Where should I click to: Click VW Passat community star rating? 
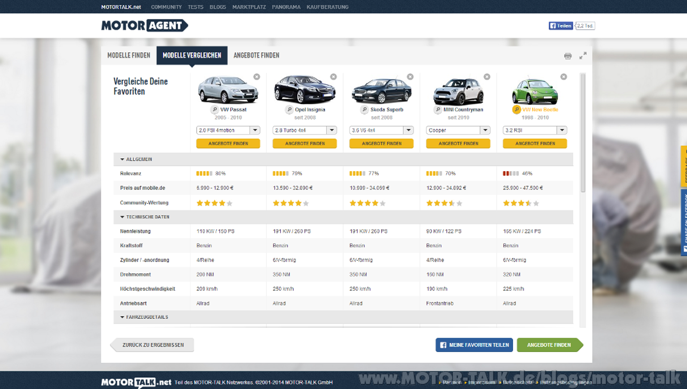point(215,203)
